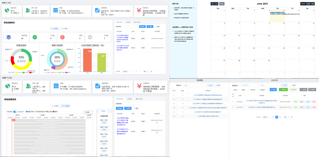The height and width of the screenshot is (157, 319).
Task: Open second tab of upper activity panel
Action: [128, 22]
